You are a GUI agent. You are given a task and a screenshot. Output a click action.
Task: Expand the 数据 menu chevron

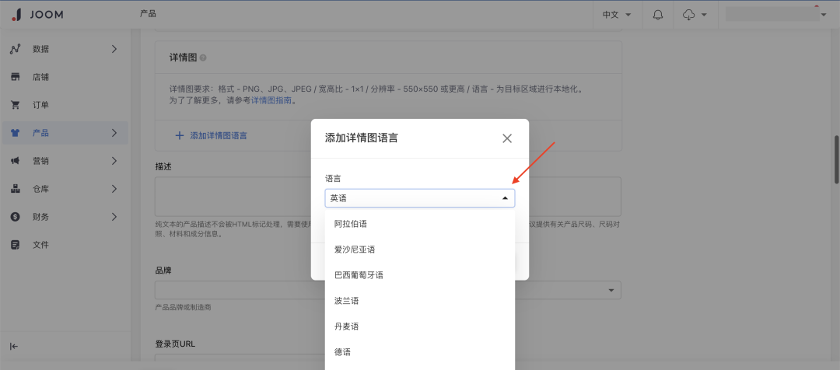[114, 49]
